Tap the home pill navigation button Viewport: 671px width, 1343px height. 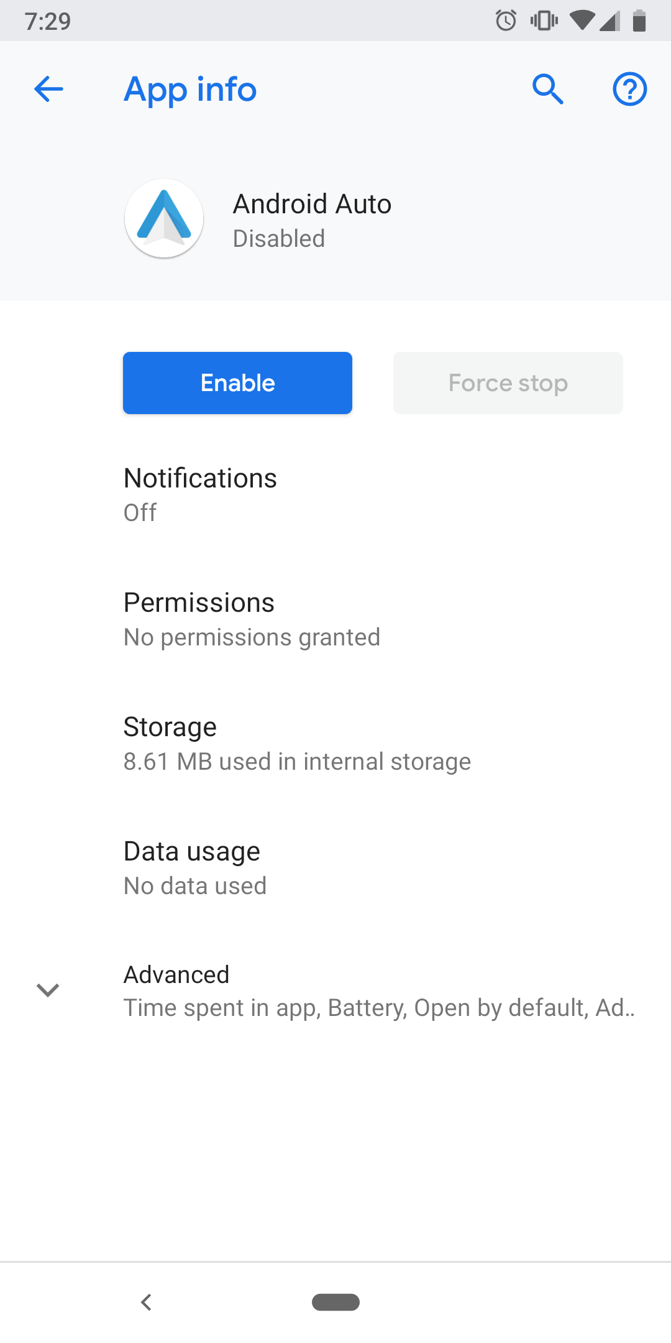(335, 1302)
